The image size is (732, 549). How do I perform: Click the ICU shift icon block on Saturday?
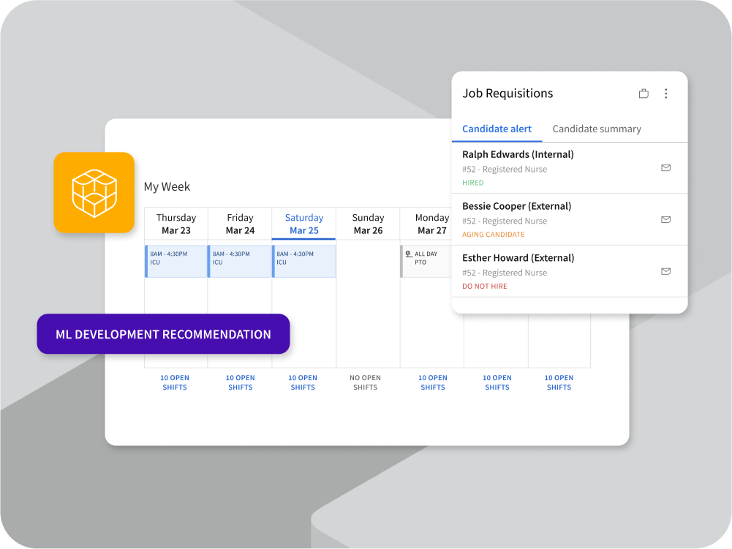click(303, 261)
